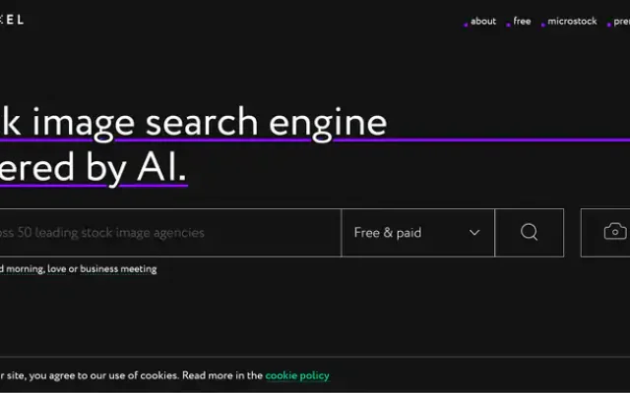Click the site logo in top corner
This screenshot has width=630, height=393.
[12, 20]
